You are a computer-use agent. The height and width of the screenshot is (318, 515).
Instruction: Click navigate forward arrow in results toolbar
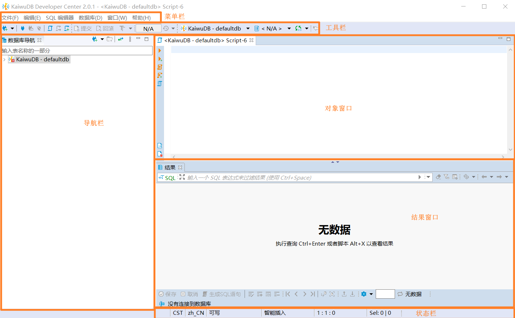(499, 177)
